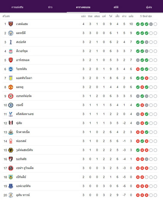This screenshot has width=163, height=200.
Task: Click the แต้ม column header
Action: (131, 16)
